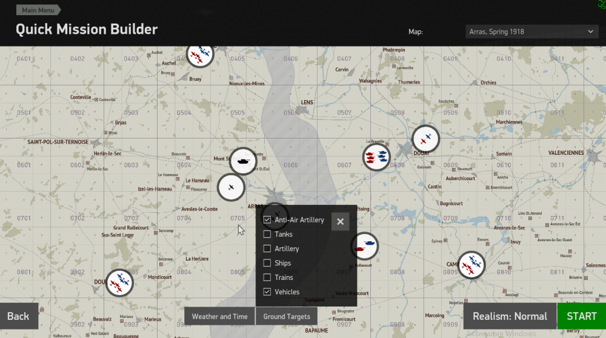Select the tank mission icon near Mont St. Eloi

point(243,161)
